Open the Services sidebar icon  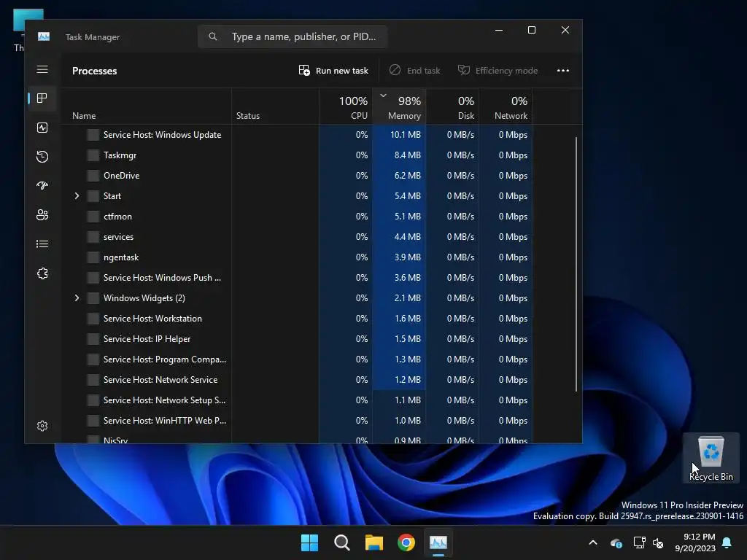(x=42, y=273)
